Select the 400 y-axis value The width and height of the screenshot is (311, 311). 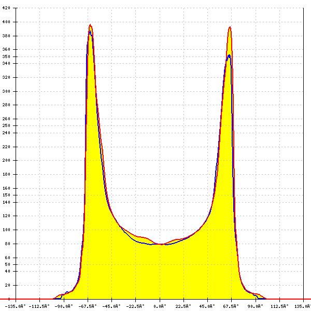[x=6, y=22]
